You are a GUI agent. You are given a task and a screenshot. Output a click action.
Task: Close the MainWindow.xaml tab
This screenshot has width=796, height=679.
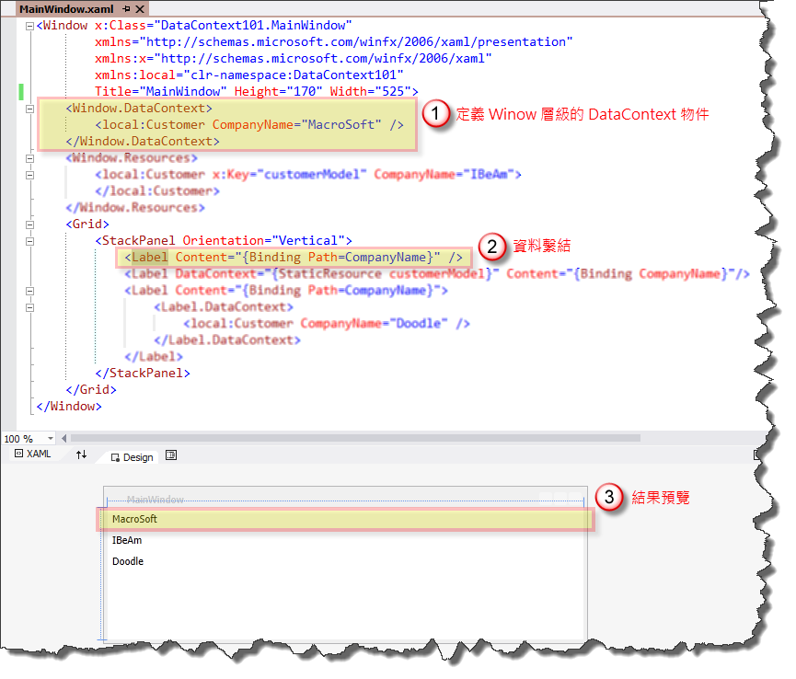point(140,8)
